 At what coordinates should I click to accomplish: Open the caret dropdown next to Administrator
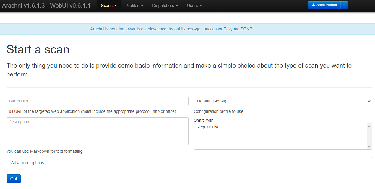pos(344,5)
